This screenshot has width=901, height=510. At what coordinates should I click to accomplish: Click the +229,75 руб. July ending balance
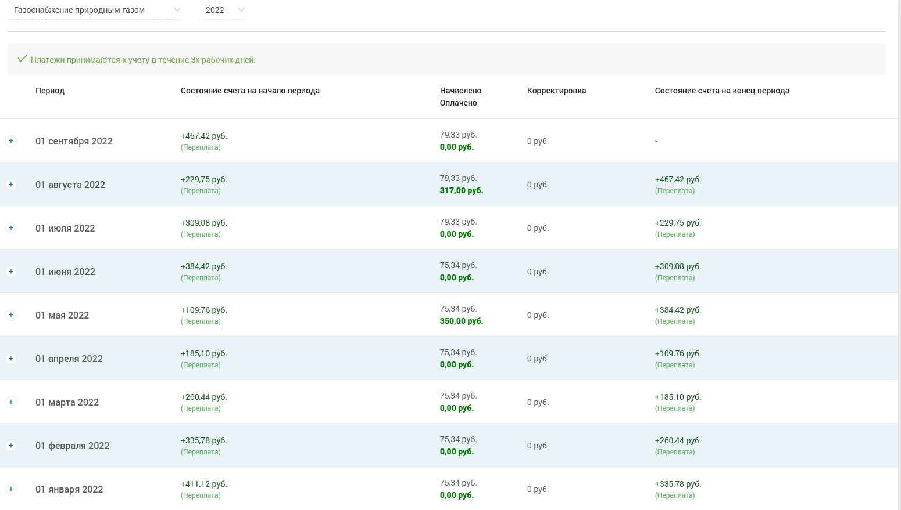point(678,223)
